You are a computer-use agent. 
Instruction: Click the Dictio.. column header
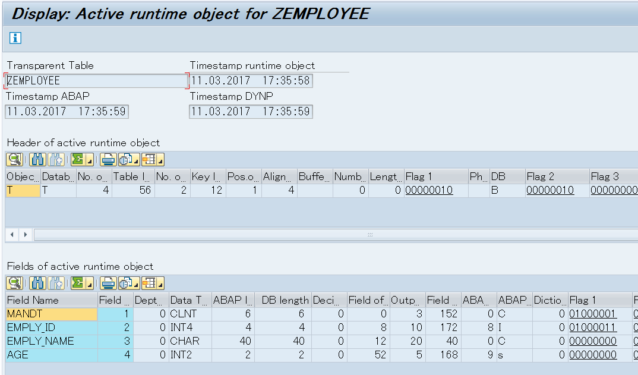point(550,300)
